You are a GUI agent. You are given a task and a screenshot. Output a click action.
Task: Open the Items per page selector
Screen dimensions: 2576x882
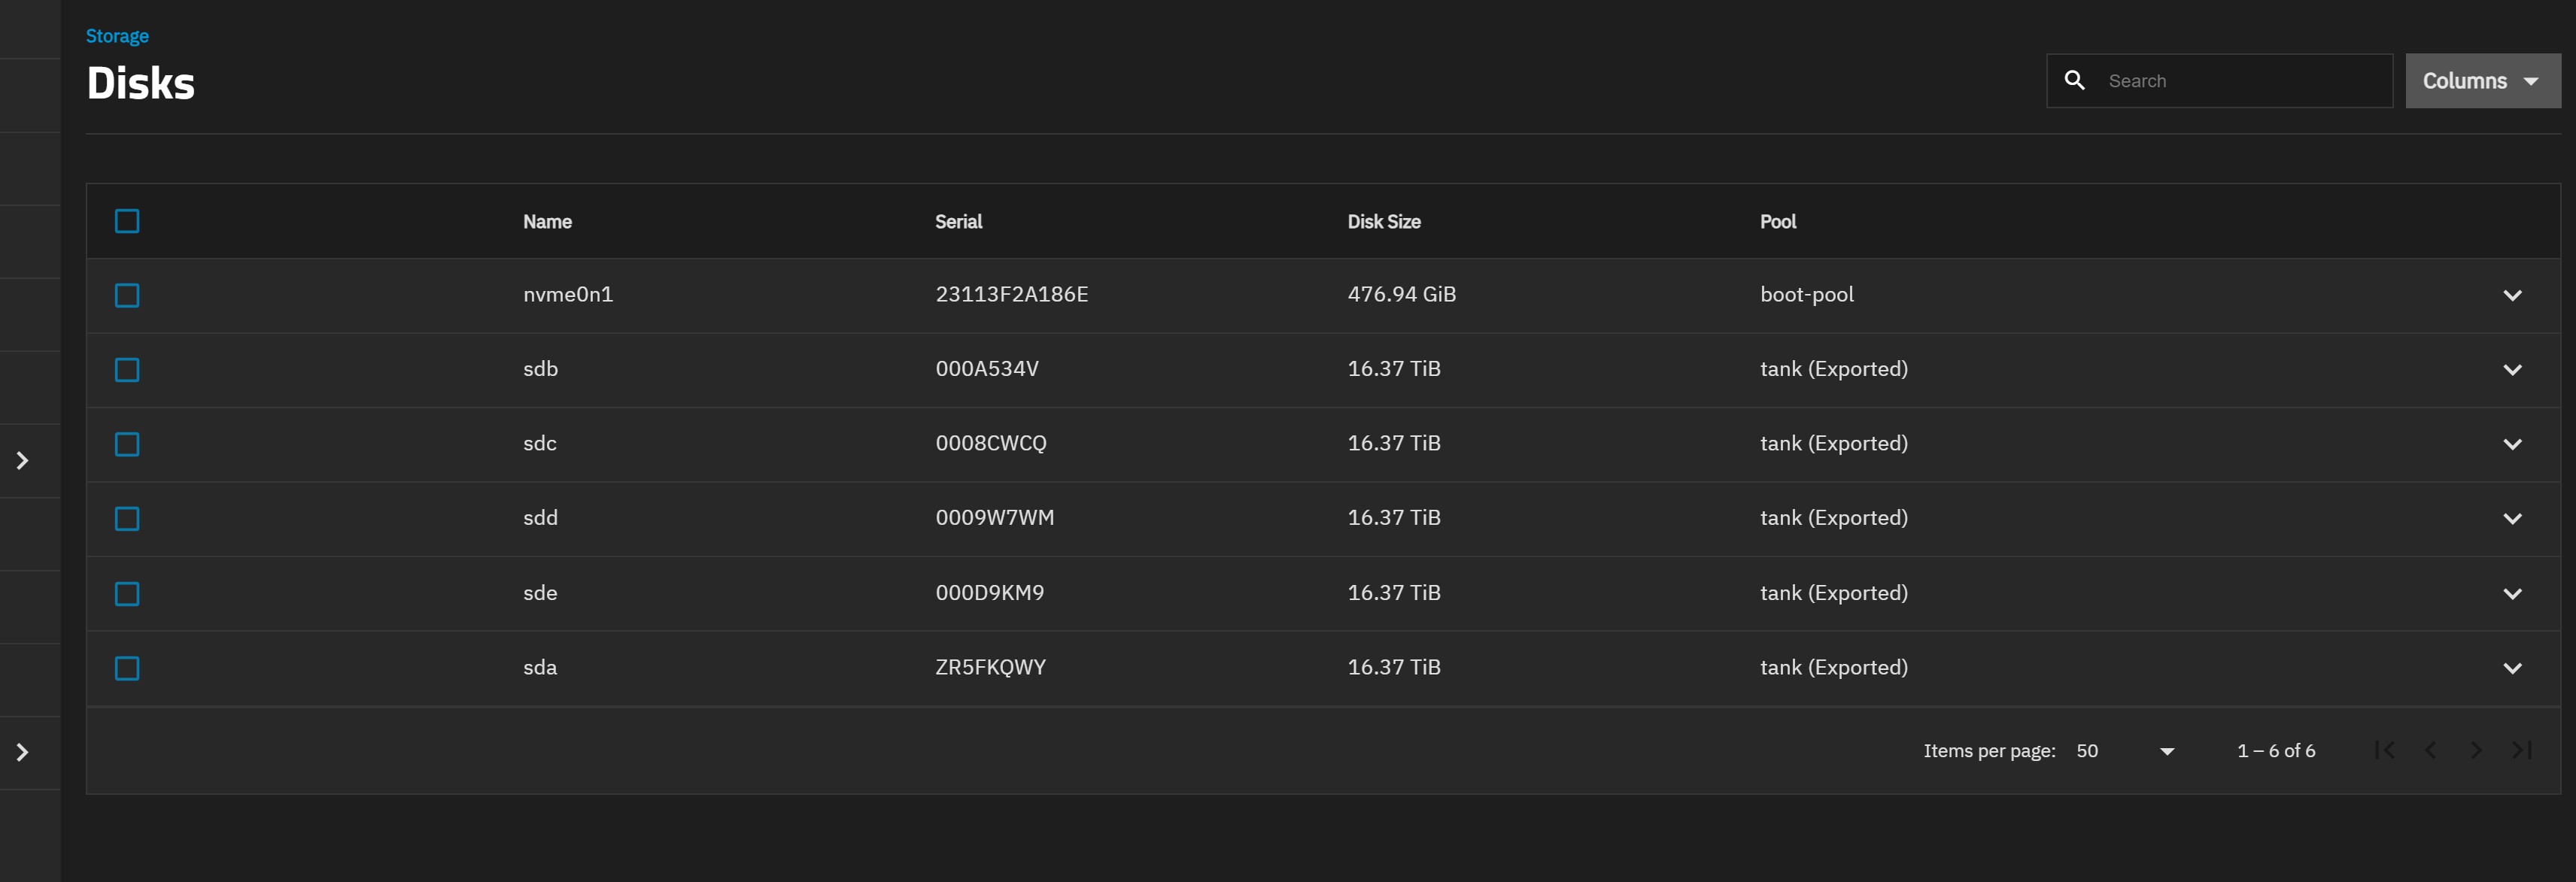tap(2125, 751)
